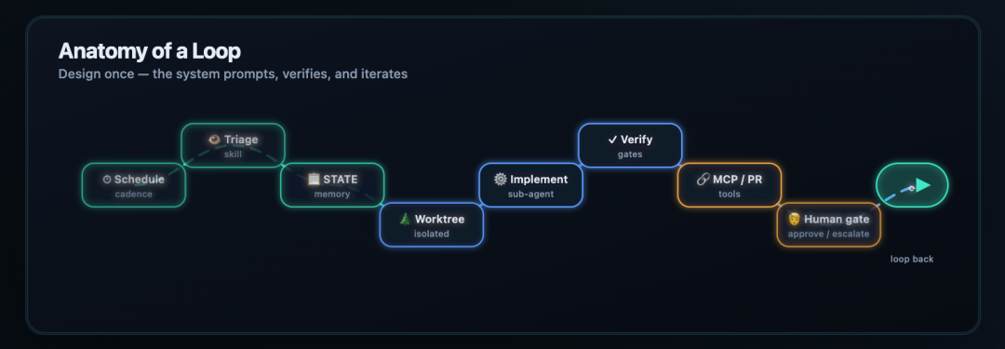Click the 'loop back' label
The height and width of the screenshot is (349, 1005).
(912, 259)
